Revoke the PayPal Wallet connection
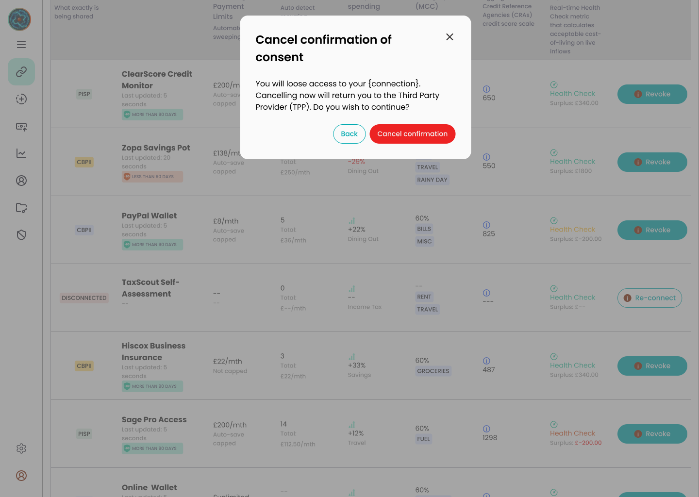Viewport: 699px width, 497px height. click(x=652, y=230)
